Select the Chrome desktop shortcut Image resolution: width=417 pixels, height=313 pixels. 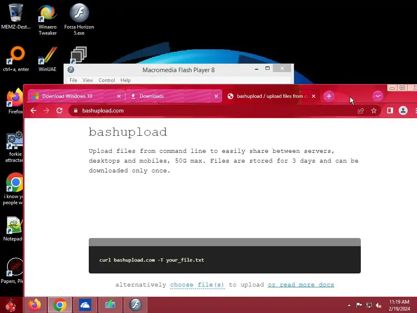pos(14,189)
